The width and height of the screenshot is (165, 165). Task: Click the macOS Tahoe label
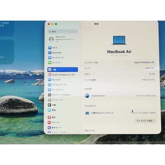[x=98, y=96]
